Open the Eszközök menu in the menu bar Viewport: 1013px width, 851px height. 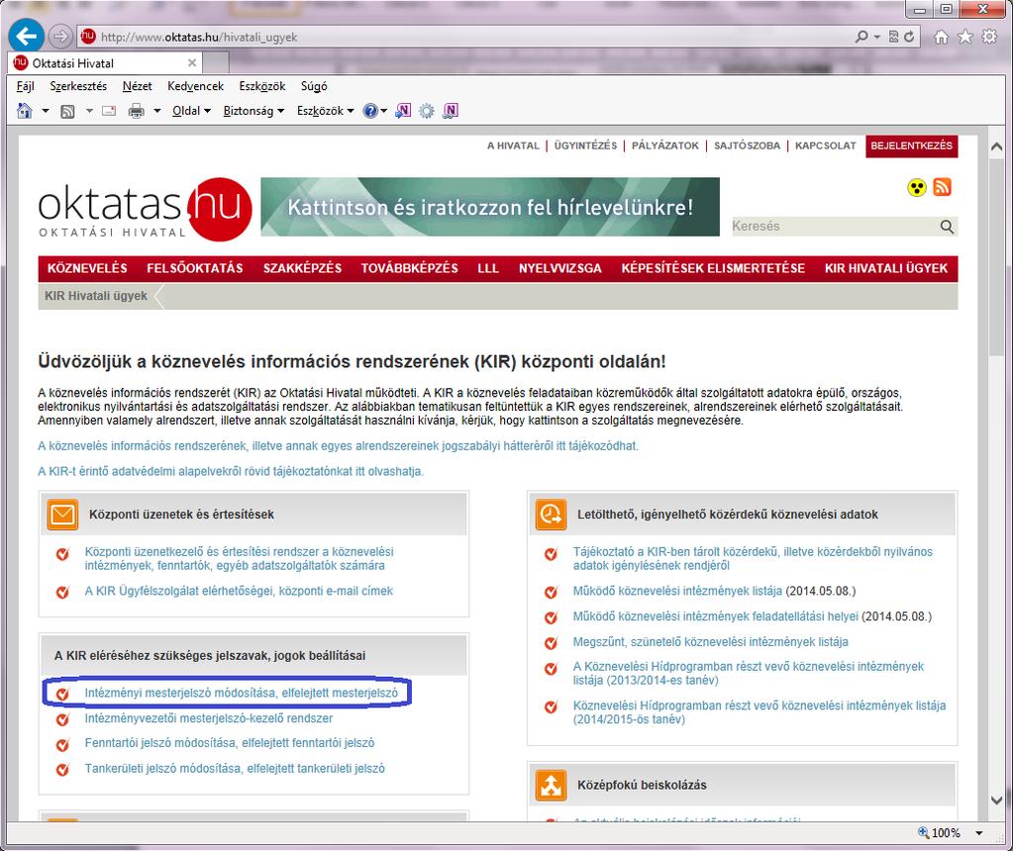coord(261,86)
